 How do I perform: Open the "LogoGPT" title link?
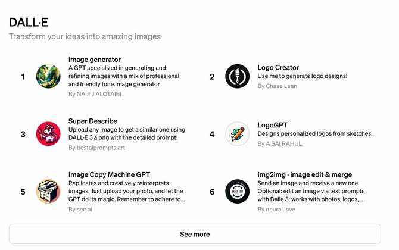[272, 125]
